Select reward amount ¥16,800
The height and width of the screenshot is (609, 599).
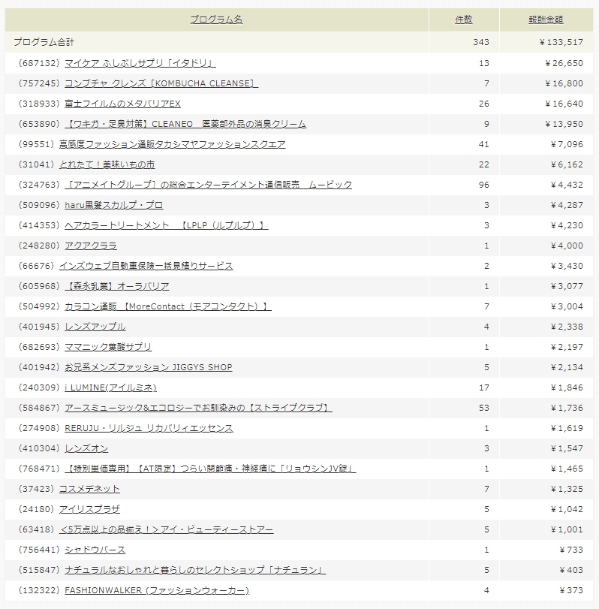[x=564, y=83]
